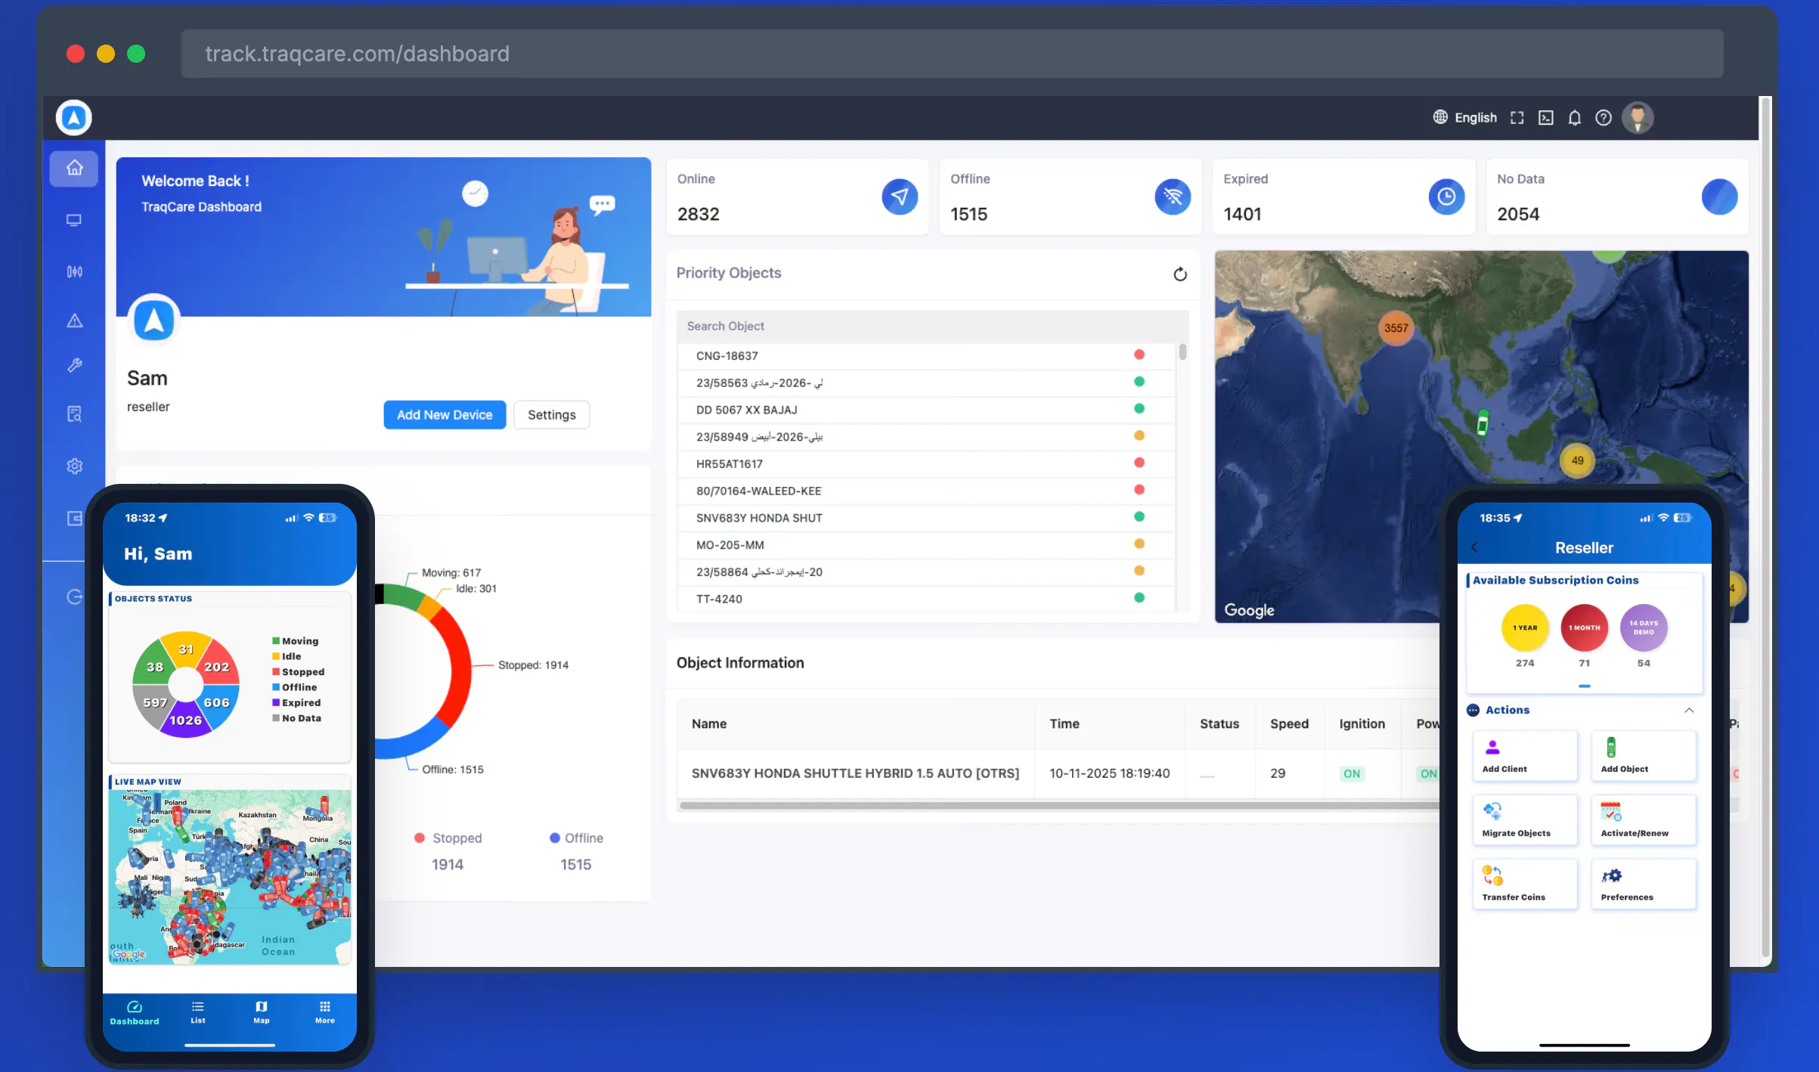Open the monitor sidebar icon

[74, 220]
